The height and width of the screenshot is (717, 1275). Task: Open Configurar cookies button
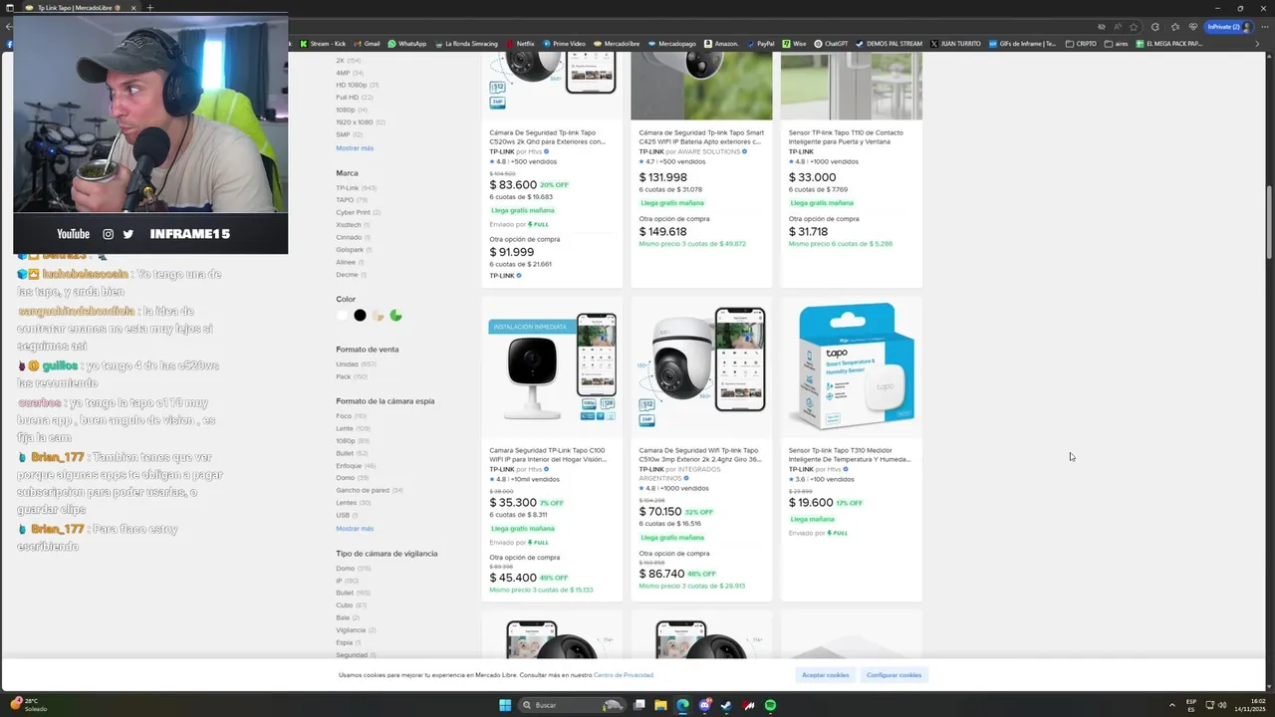(x=893, y=675)
